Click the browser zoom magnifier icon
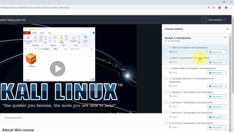The image size is (234, 132). point(209,8)
